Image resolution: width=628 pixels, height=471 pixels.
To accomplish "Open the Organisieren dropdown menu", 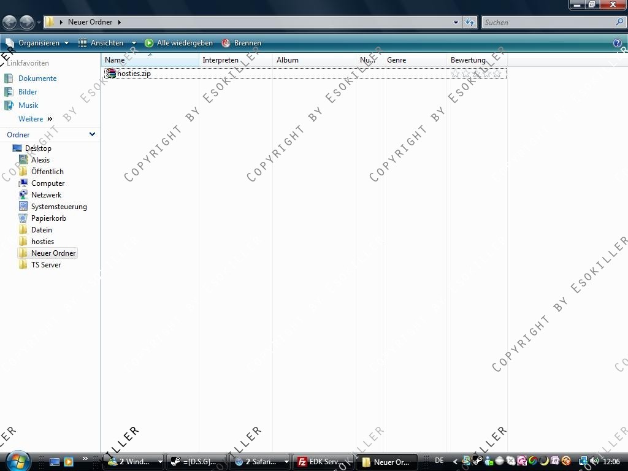I will click(37, 43).
